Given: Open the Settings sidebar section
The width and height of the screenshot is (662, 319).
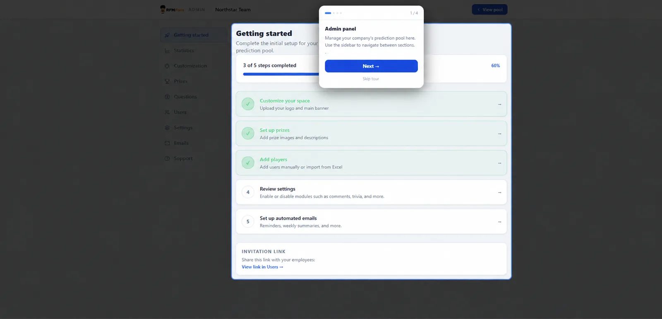Looking at the screenshot, I should click(x=194, y=128).
